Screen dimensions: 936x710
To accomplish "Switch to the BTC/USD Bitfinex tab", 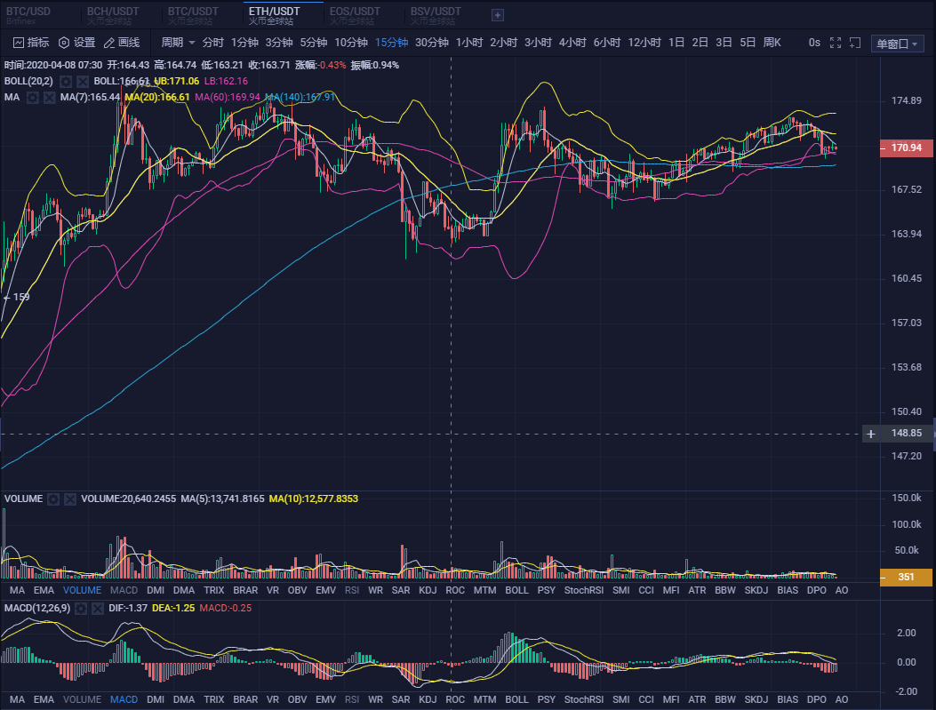I will point(27,15).
